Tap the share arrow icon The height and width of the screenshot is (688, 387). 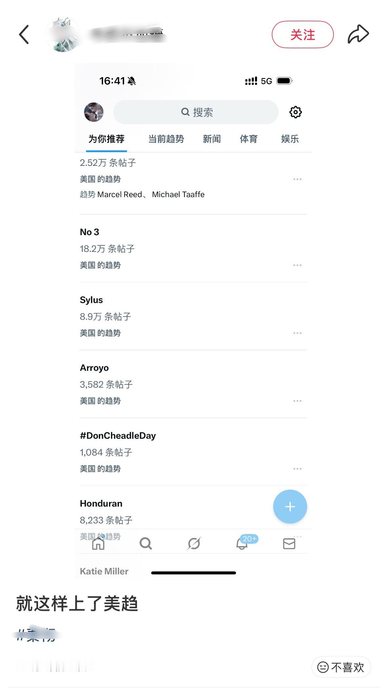(x=358, y=34)
